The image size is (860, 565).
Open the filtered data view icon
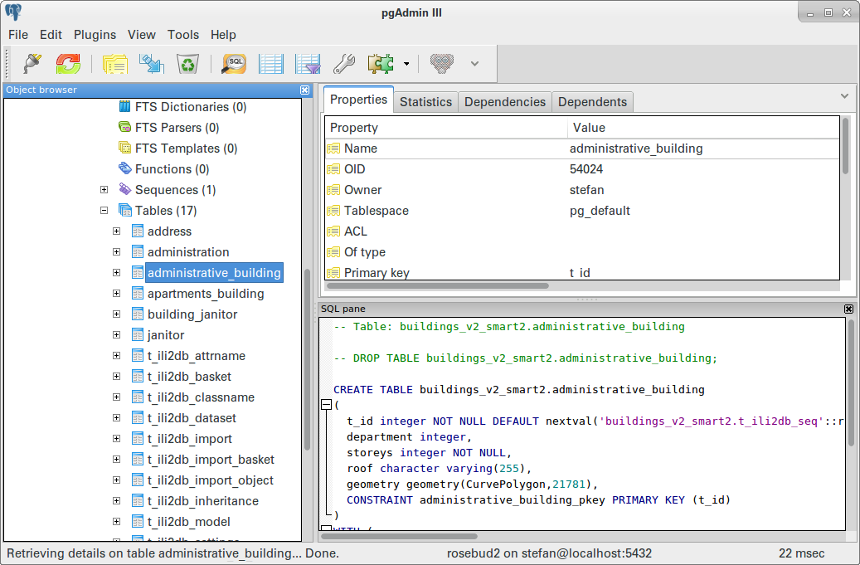coord(308,64)
